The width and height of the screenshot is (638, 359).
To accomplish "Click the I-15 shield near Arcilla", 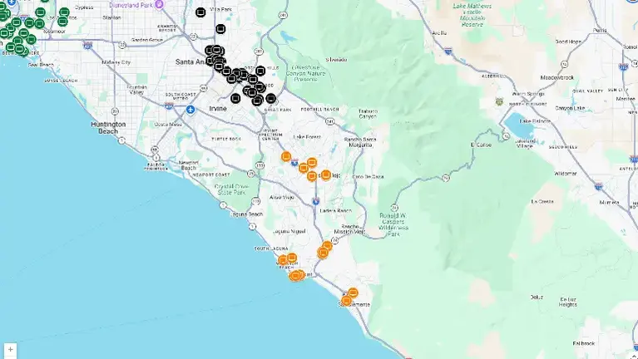I will [x=448, y=51].
